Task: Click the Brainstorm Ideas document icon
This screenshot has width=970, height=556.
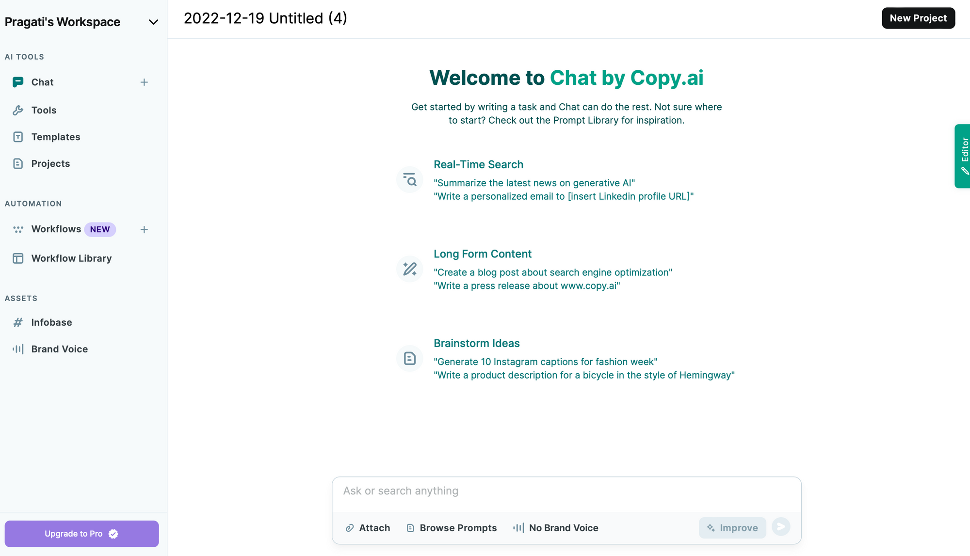Action: click(409, 358)
